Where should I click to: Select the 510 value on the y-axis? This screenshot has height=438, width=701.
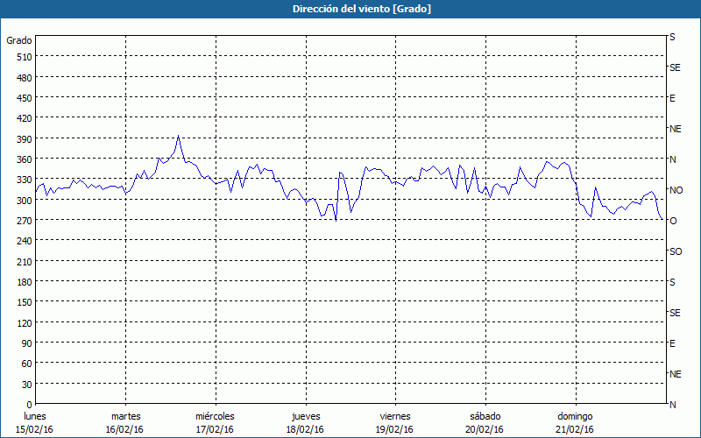(24, 57)
